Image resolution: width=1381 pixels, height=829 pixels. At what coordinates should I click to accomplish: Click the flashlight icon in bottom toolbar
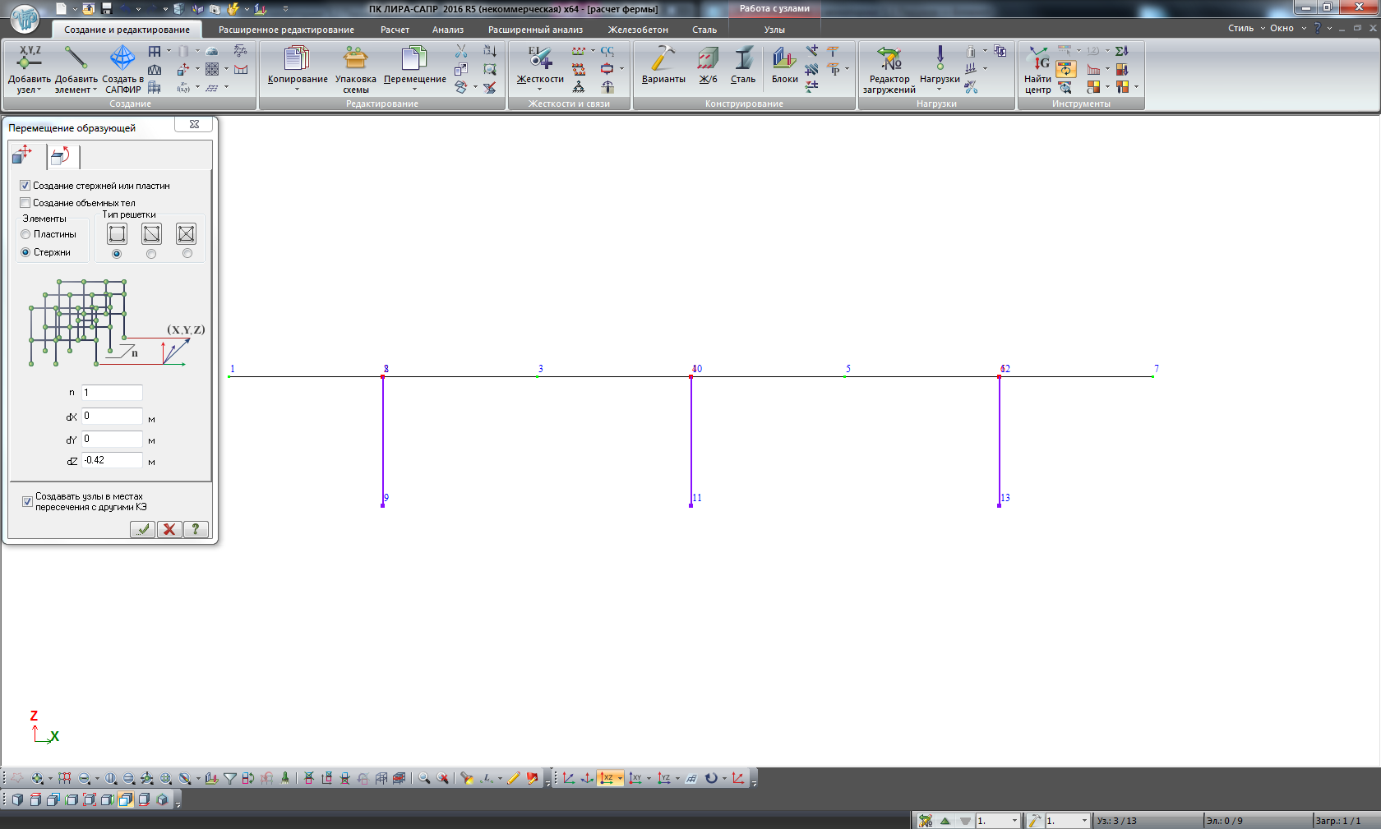467,778
